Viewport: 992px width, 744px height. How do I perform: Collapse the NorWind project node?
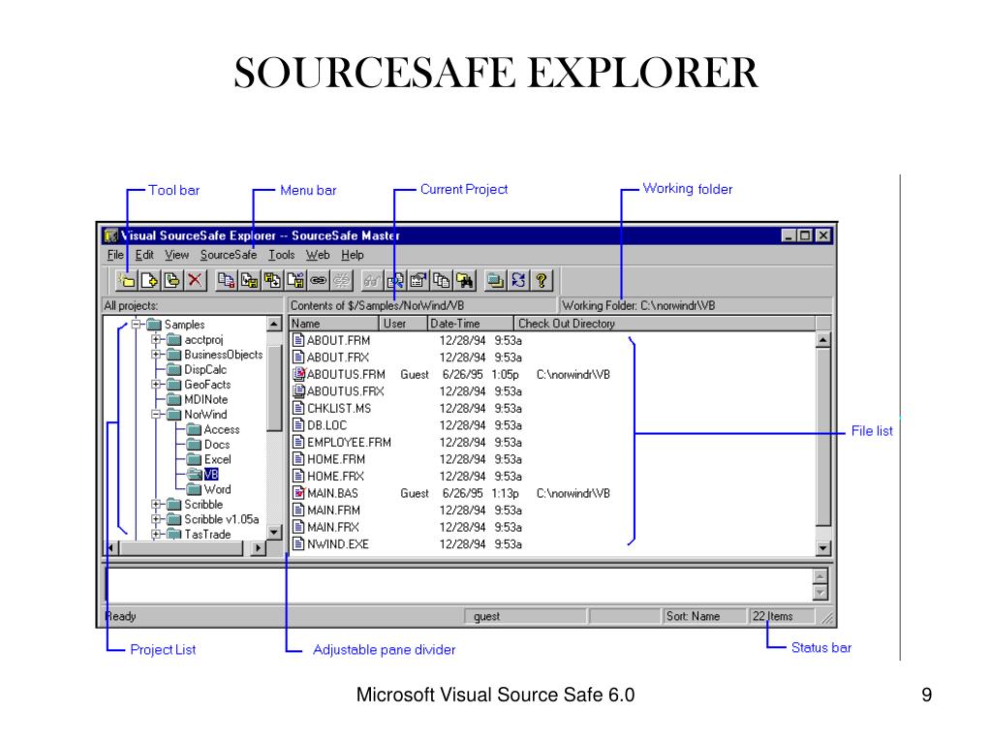(x=156, y=415)
